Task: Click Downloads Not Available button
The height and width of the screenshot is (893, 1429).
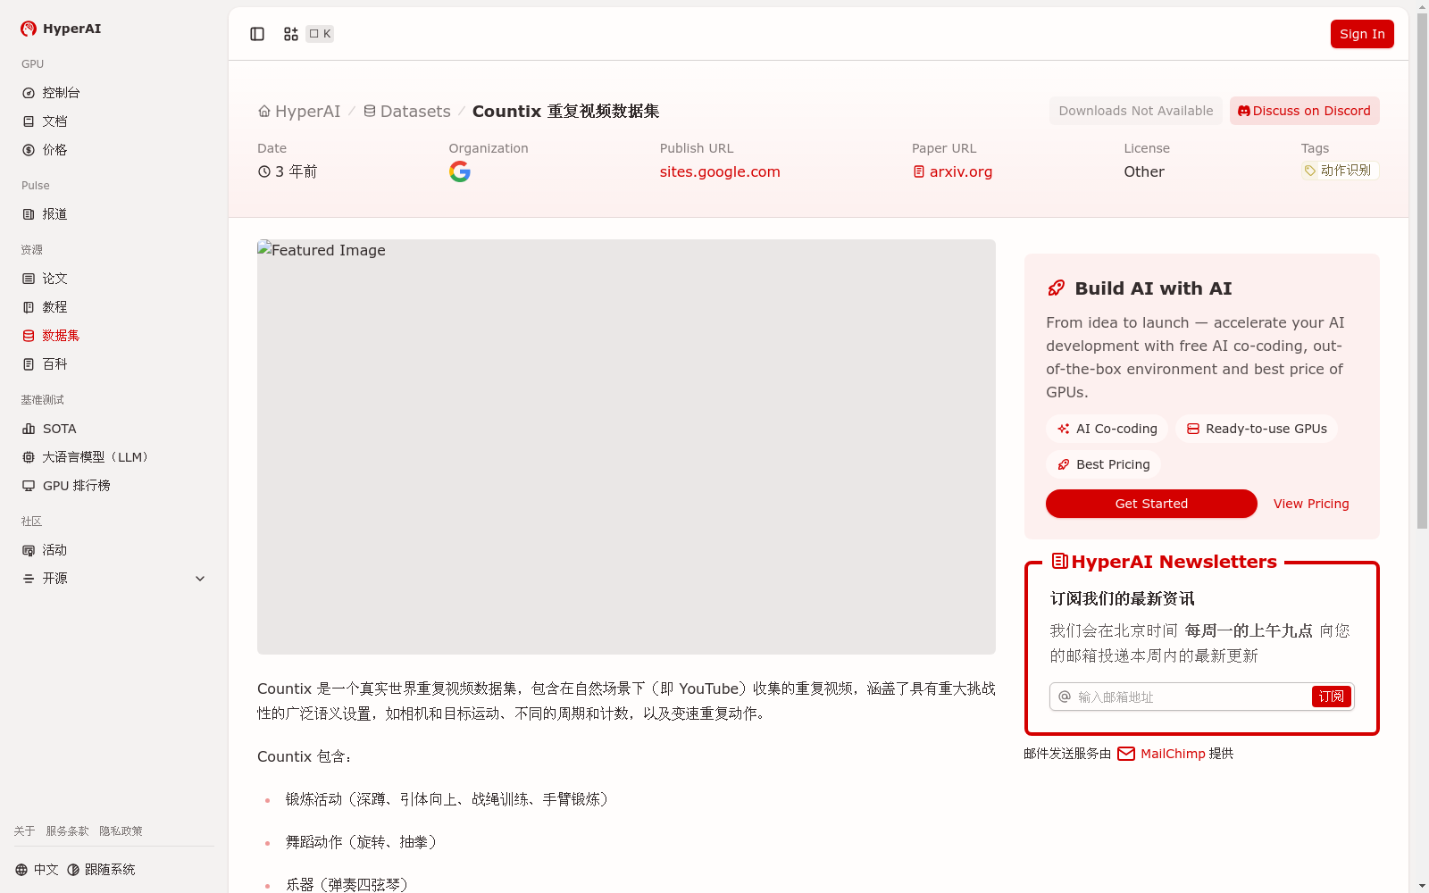Action: pos(1136,111)
